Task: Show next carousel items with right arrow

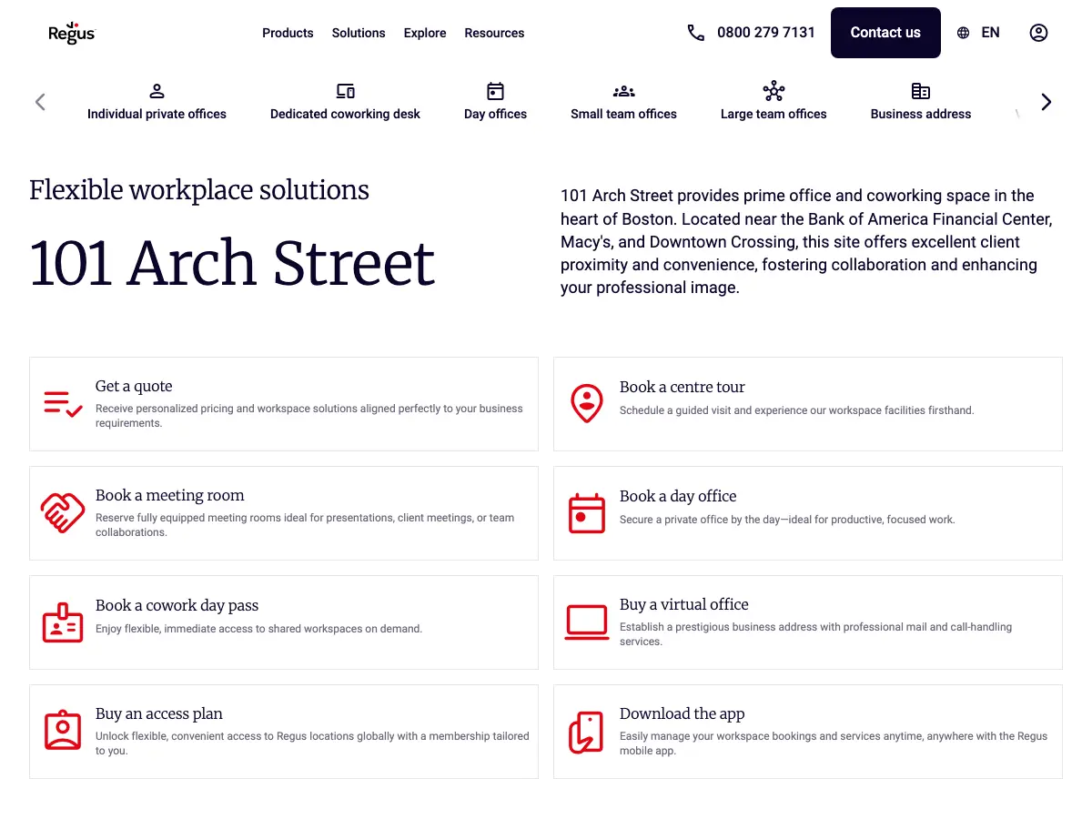Action: (1046, 102)
